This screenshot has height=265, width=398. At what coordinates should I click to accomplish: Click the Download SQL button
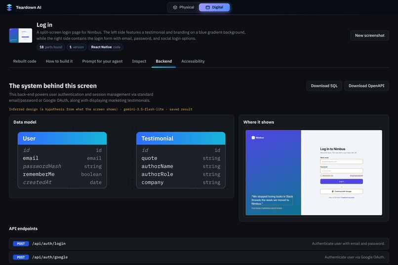[324, 86]
